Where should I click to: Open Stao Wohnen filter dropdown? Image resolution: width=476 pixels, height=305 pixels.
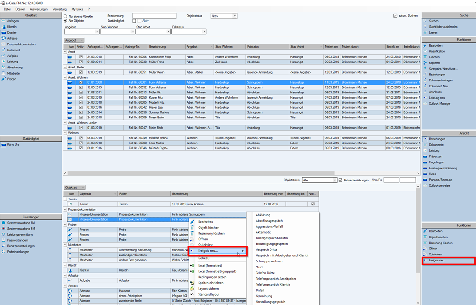click(133, 31)
